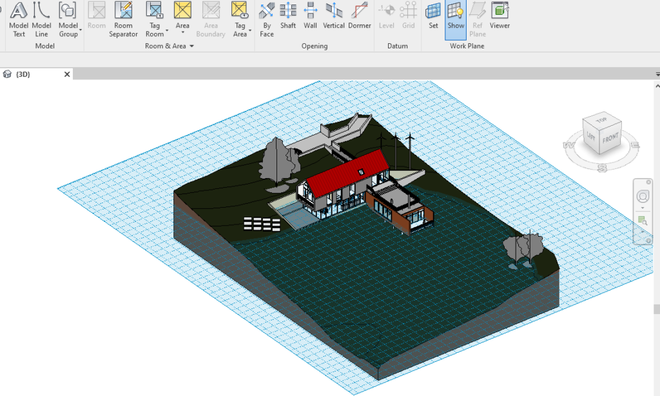Select the Area tool
This screenshot has width=660, height=396.
click(182, 16)
